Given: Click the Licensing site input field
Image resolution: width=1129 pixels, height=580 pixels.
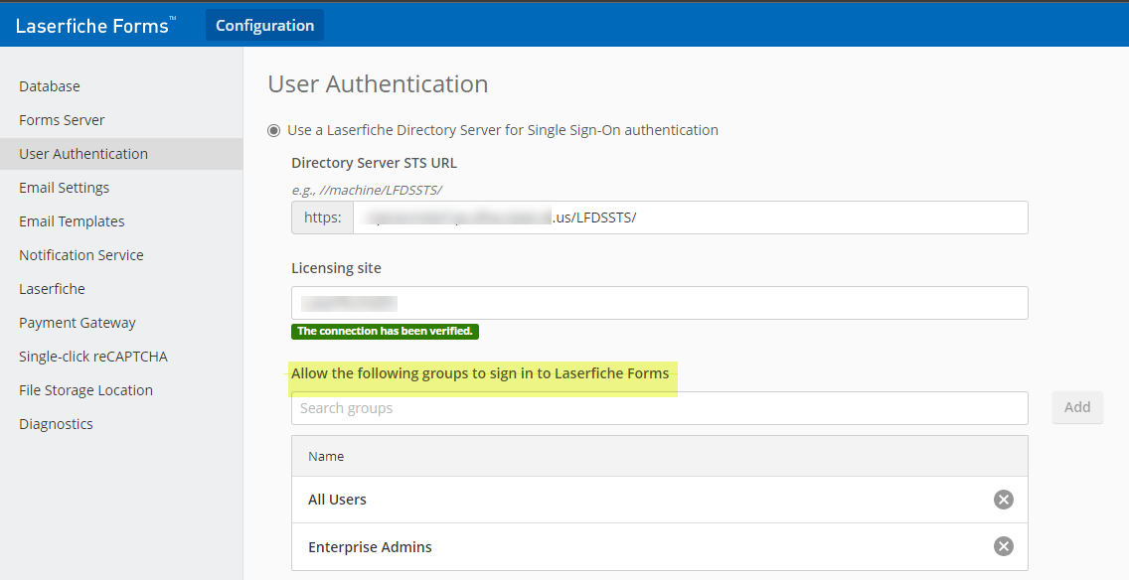Looking at the screenshot, I should tap(660, 303).
